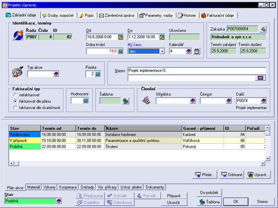Switch to Výkony bottom tab
The image size is (278, 208).
click(x=50, y=187)
